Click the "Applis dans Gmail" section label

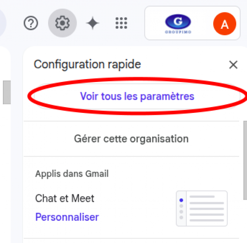pos(72,174)
